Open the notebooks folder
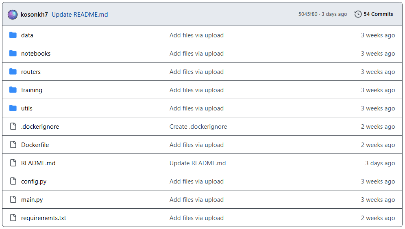 (x=36, y=54)
